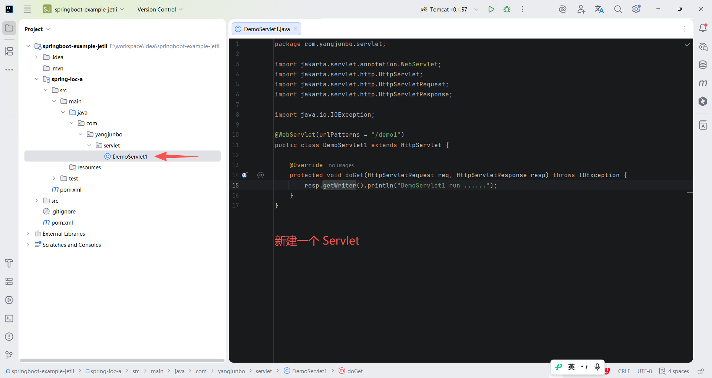This screenshot has height=378, width=712.
Task: Open the Run tool window
Action: (x=9, y=300)
